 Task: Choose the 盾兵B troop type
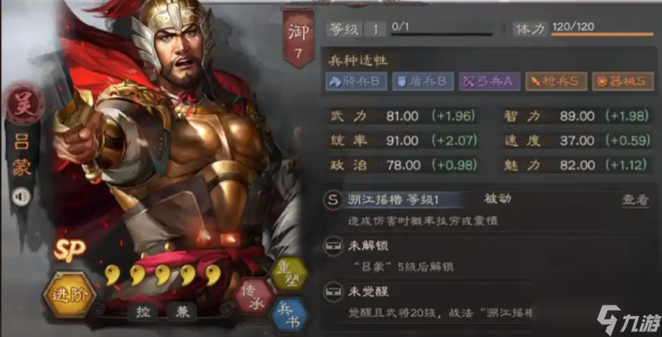point(423,82)
